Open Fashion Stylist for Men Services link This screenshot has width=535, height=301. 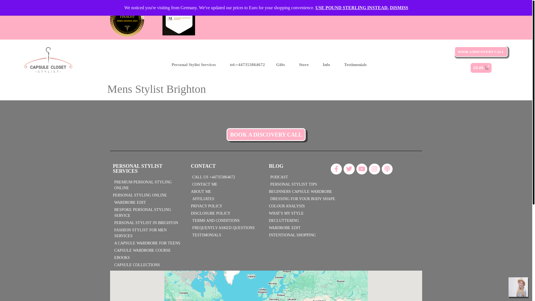148,233
